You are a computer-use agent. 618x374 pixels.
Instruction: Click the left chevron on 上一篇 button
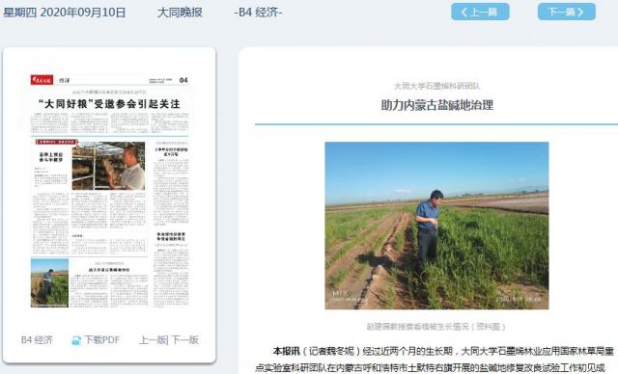(464, 13)
